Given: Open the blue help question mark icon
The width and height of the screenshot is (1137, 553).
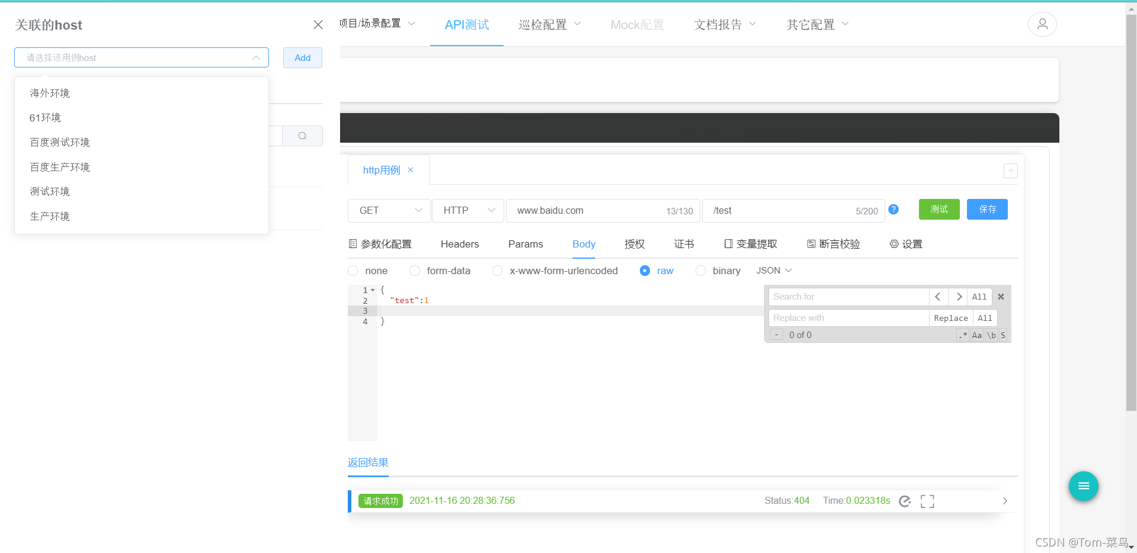Looking at the screenshot, I should 893,209.
